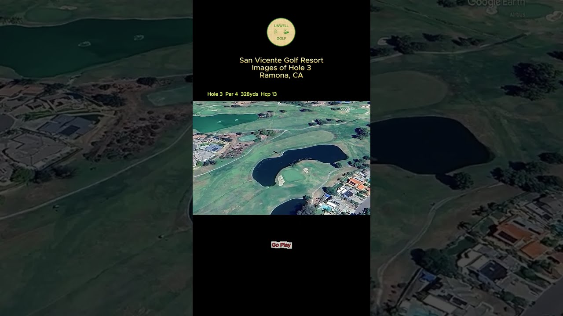Click the 'Hole 3' label
Viewport: 563px width, 316px height.
[x=215, y=94]
